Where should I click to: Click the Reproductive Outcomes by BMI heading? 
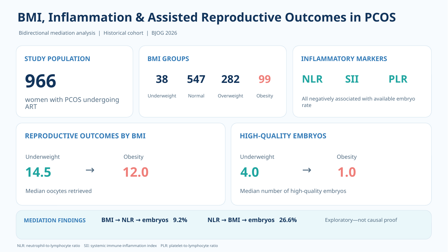coord(85,136)
